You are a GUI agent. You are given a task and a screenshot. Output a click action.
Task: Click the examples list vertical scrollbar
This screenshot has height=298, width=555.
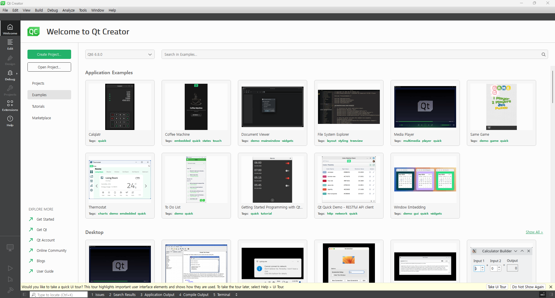point(553,87)
